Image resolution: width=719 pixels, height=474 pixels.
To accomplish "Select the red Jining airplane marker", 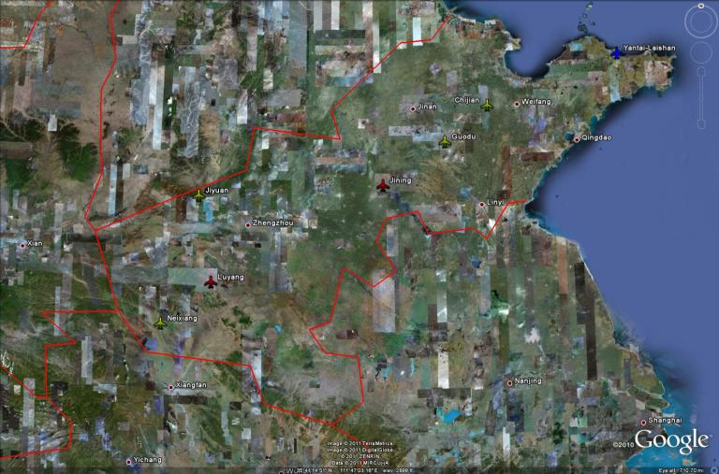I will 382,186.
